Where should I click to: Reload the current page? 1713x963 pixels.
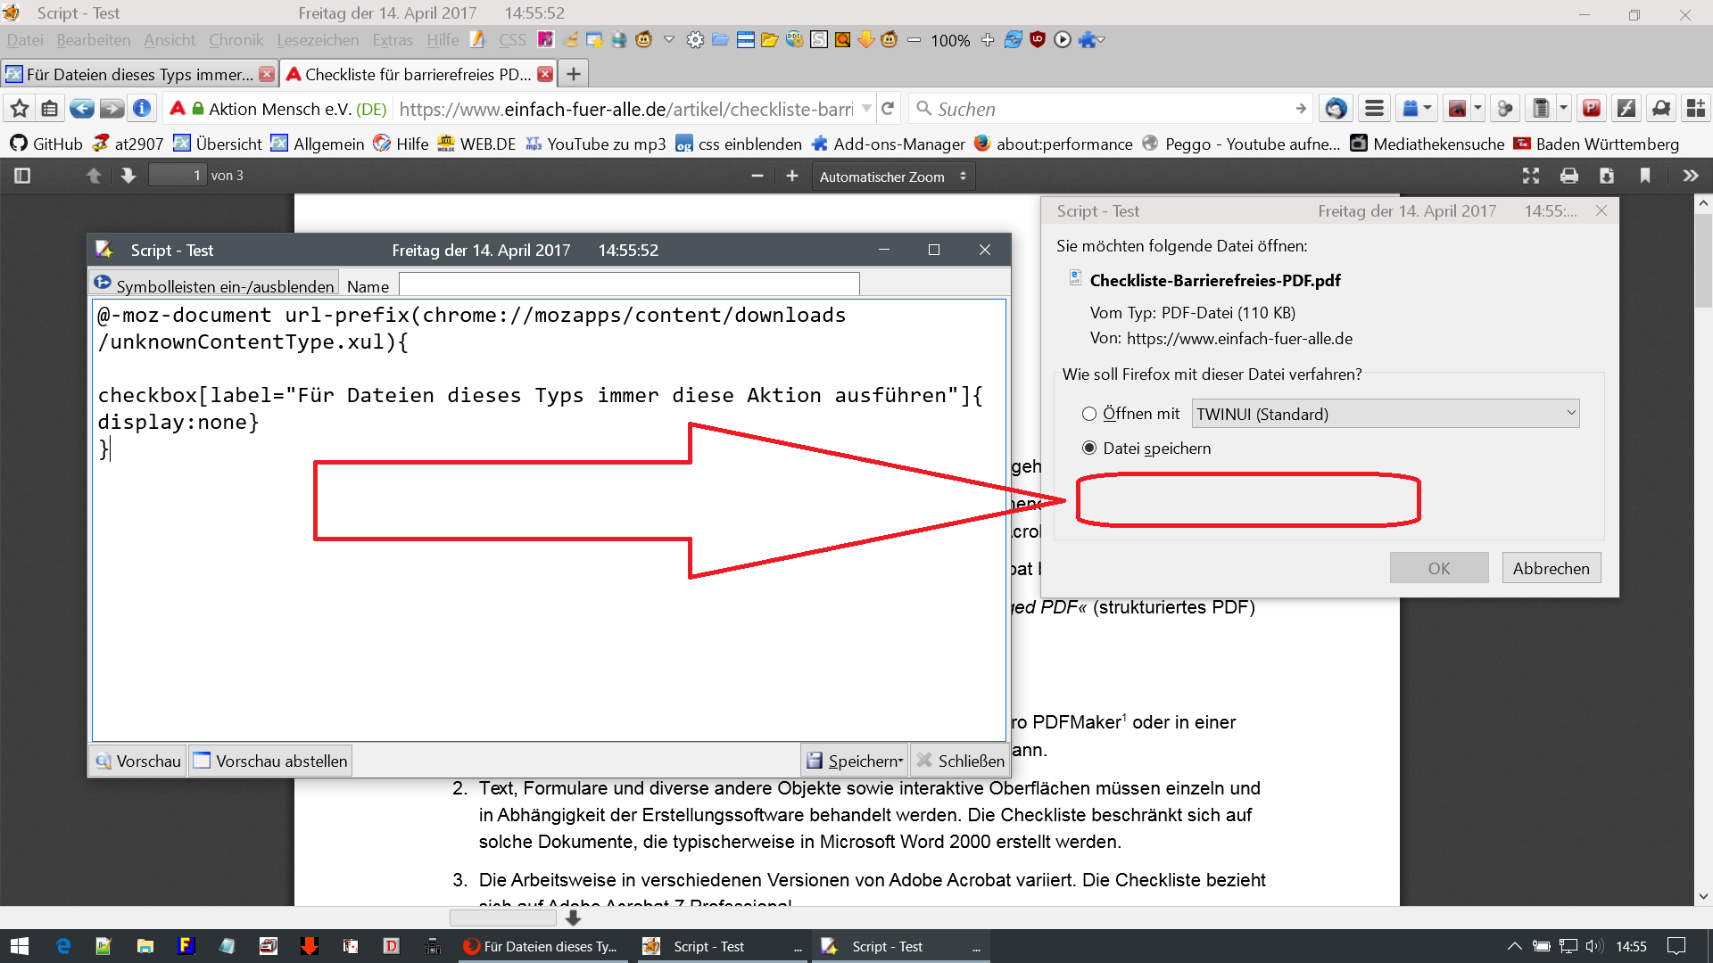tap(888, 109)
